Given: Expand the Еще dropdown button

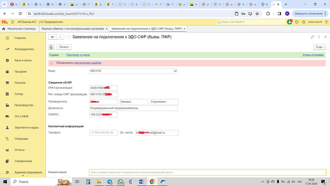Looking at the screenshot, I should (319, 47).
